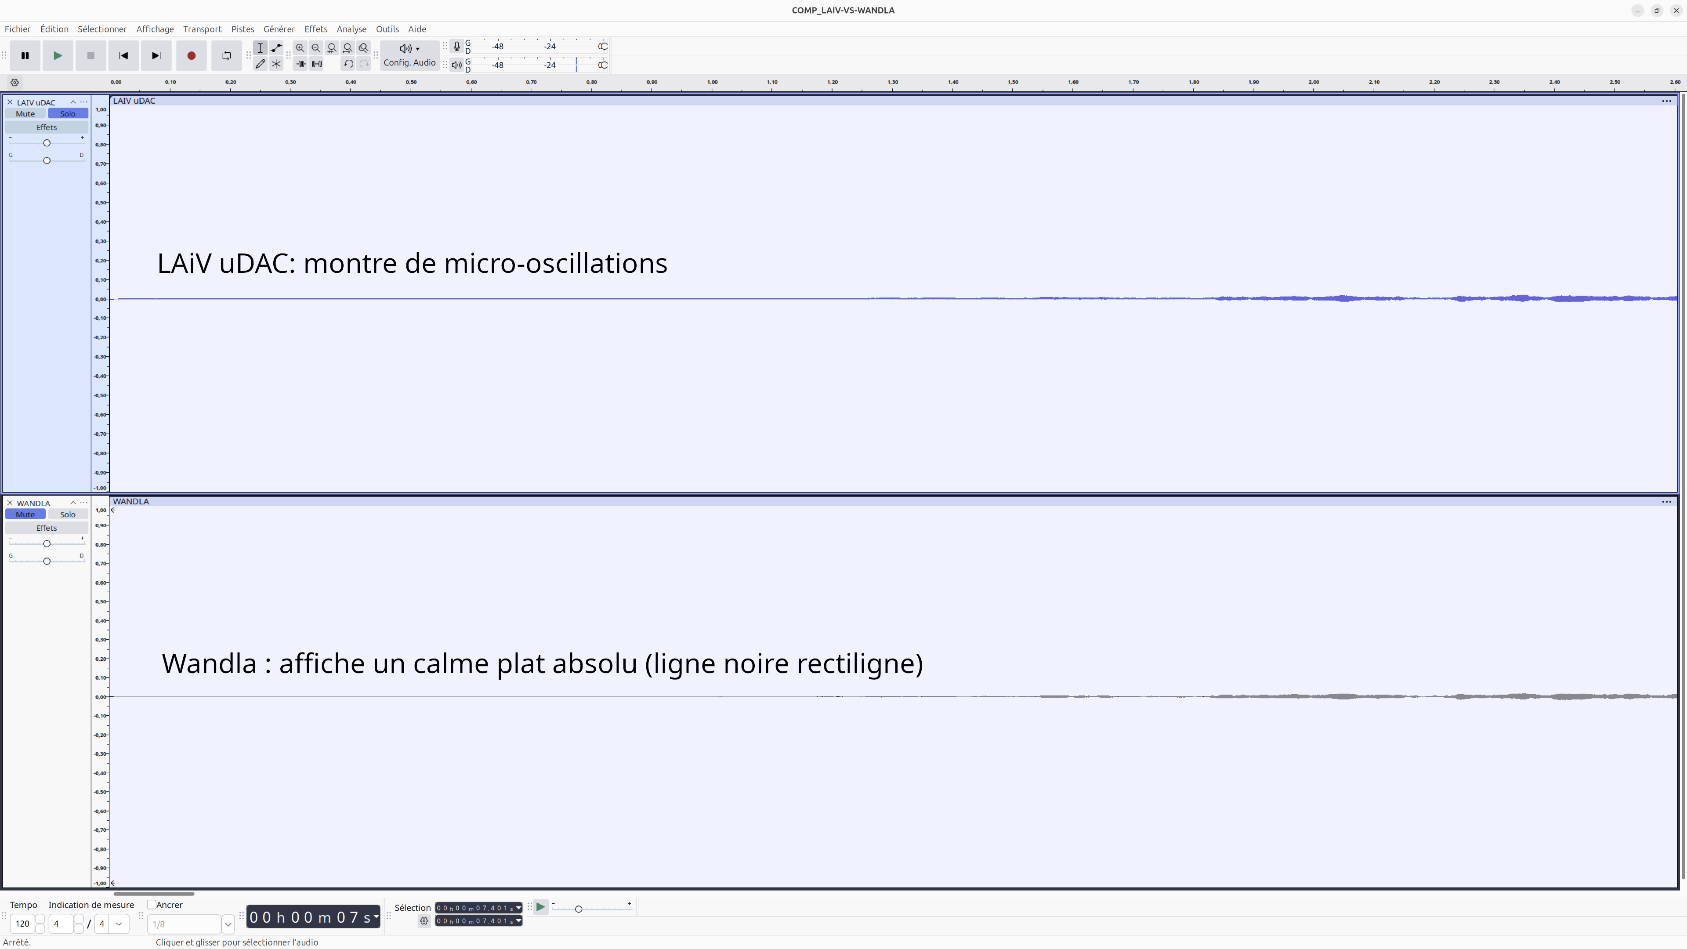Select the Envelope tool
The height and width of the screenshot is (949, 1687).
276,48
